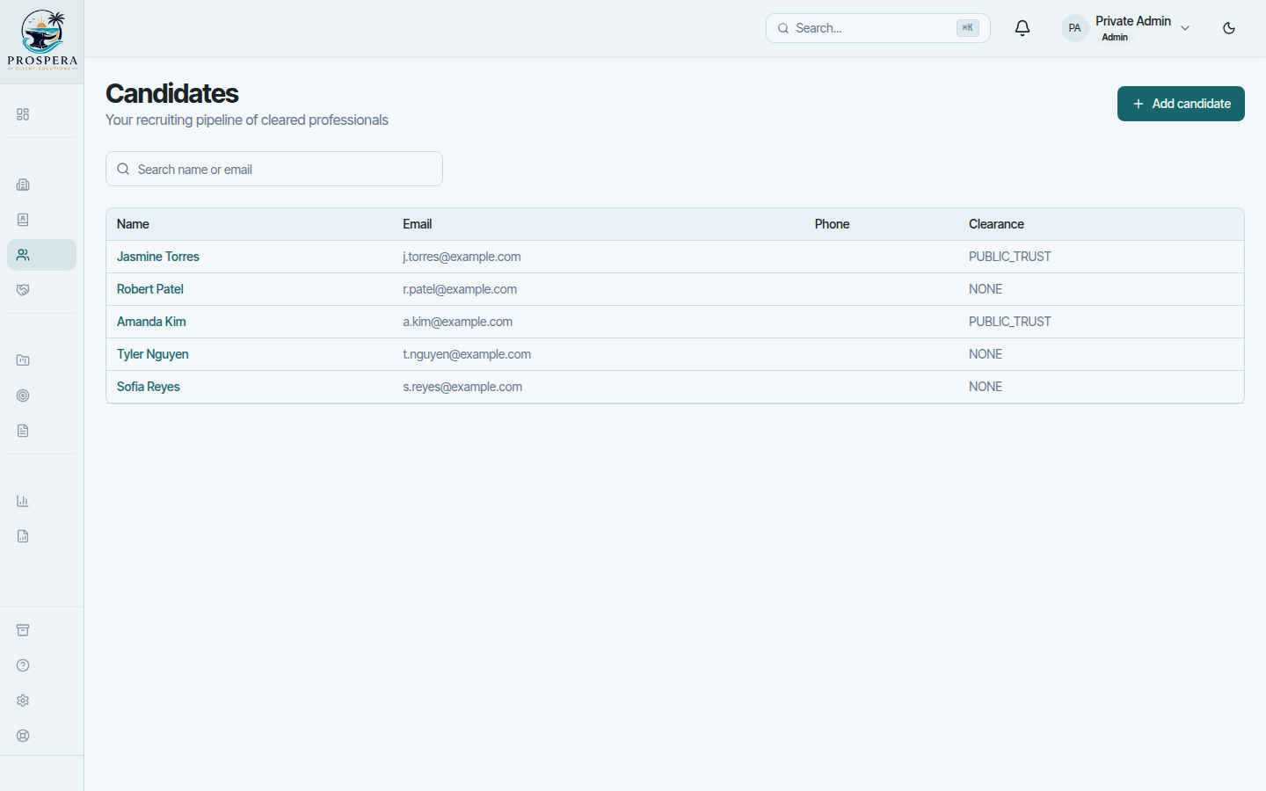Click the Add candidate button
The image size is (1266, 791).
coord(1181,104)
